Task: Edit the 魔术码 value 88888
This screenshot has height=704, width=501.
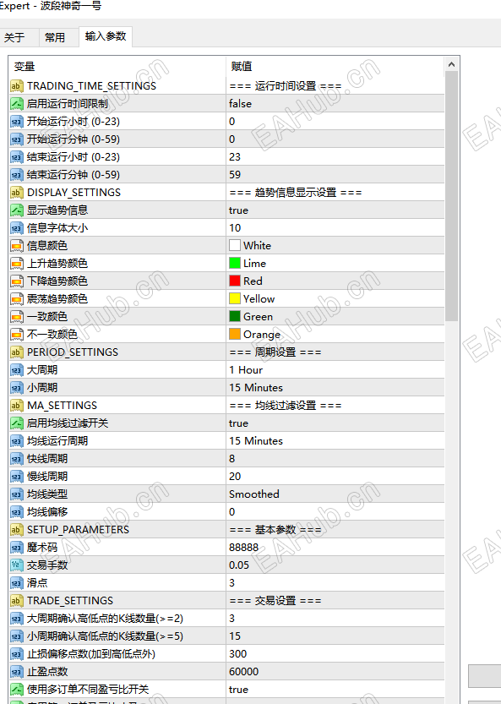Action: pyautogui.click(x=335, y=548)
